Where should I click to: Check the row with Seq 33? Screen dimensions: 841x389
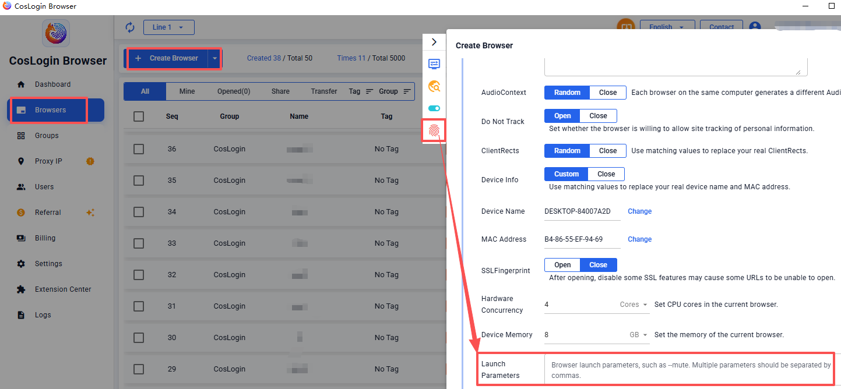click(x=139, y=243)
